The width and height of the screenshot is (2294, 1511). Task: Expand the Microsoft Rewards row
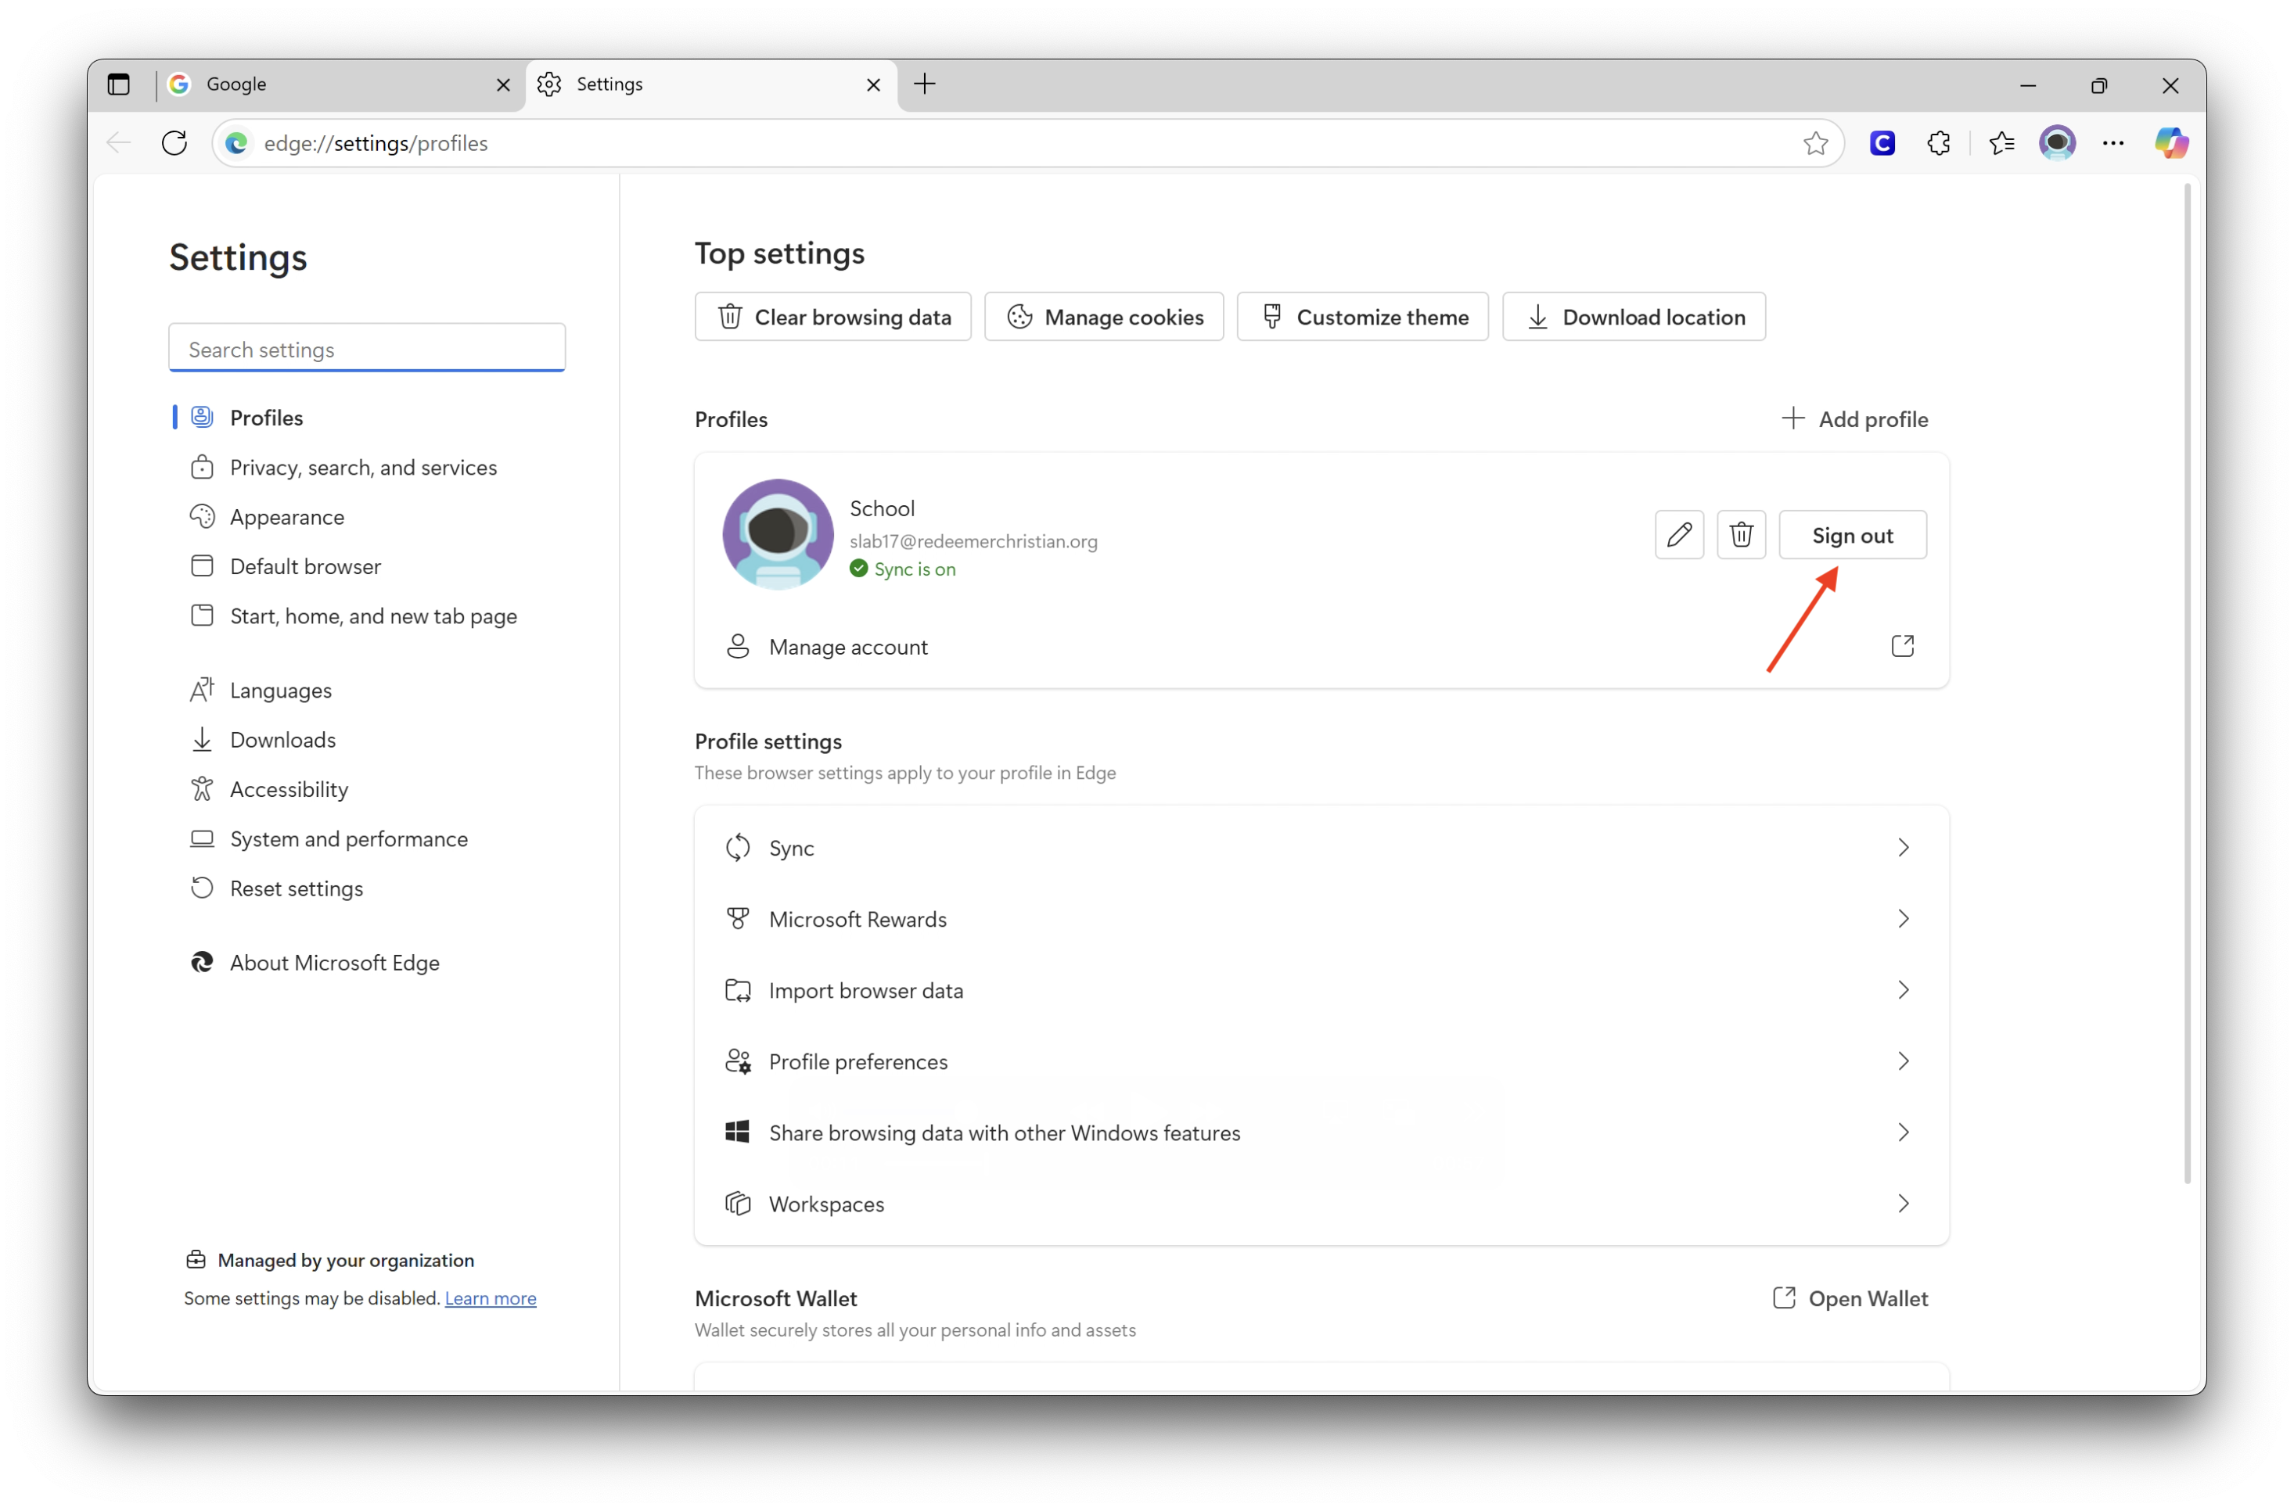pyautogui.click(x=1321, y=919)
